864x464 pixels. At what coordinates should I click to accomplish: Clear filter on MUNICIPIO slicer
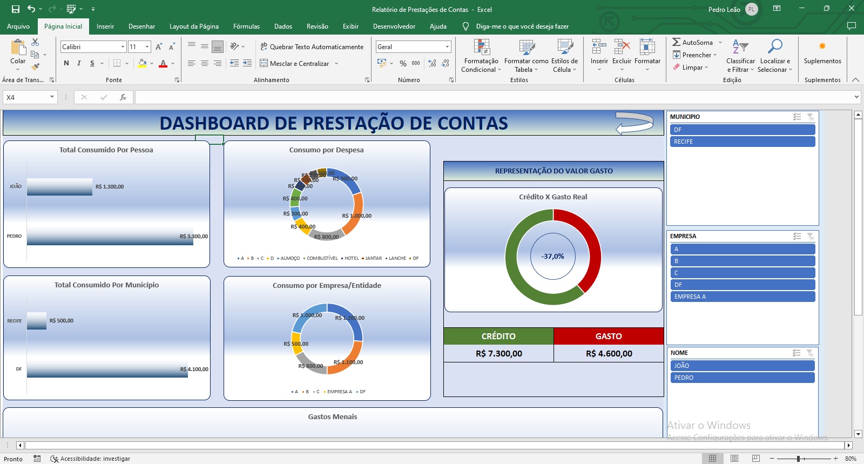pyautogui.click(x=810, y=117)
